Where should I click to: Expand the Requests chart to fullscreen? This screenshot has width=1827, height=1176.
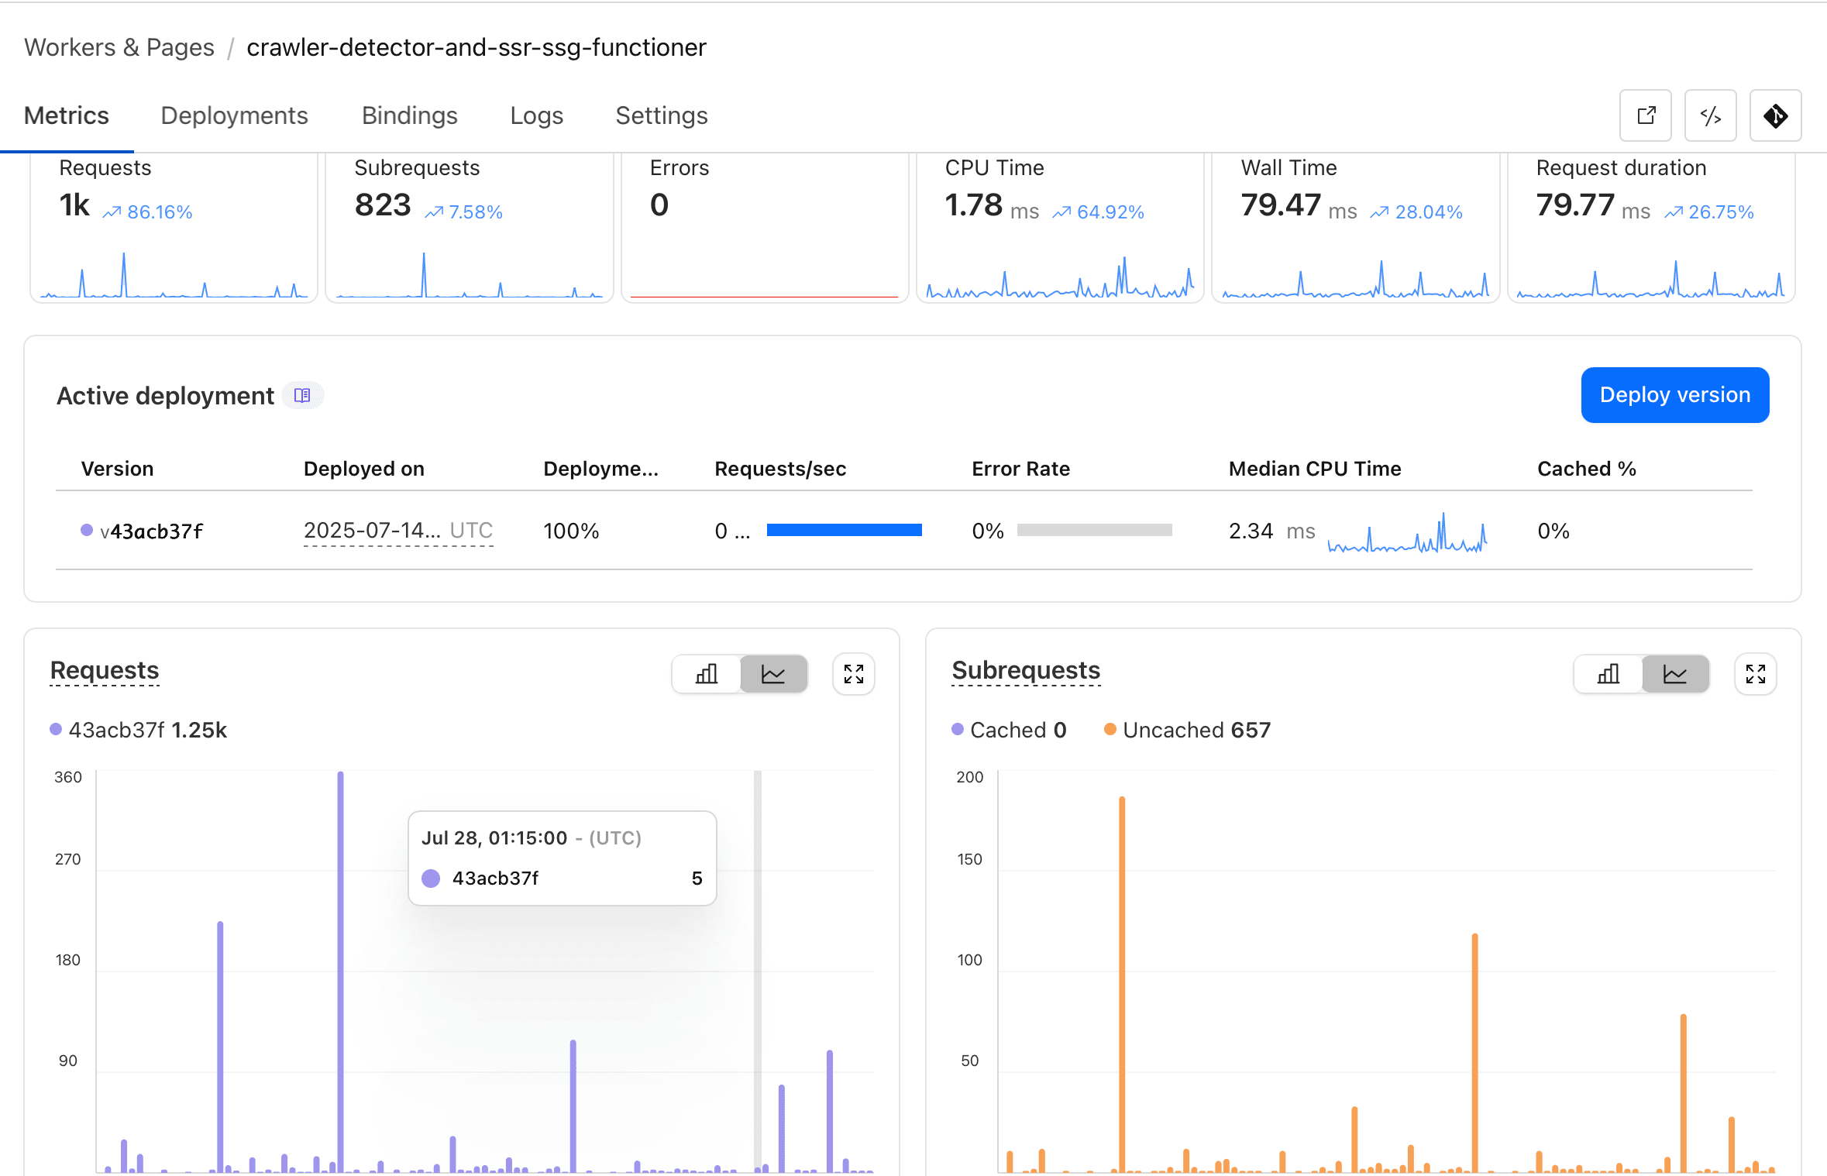coord(854,674)
